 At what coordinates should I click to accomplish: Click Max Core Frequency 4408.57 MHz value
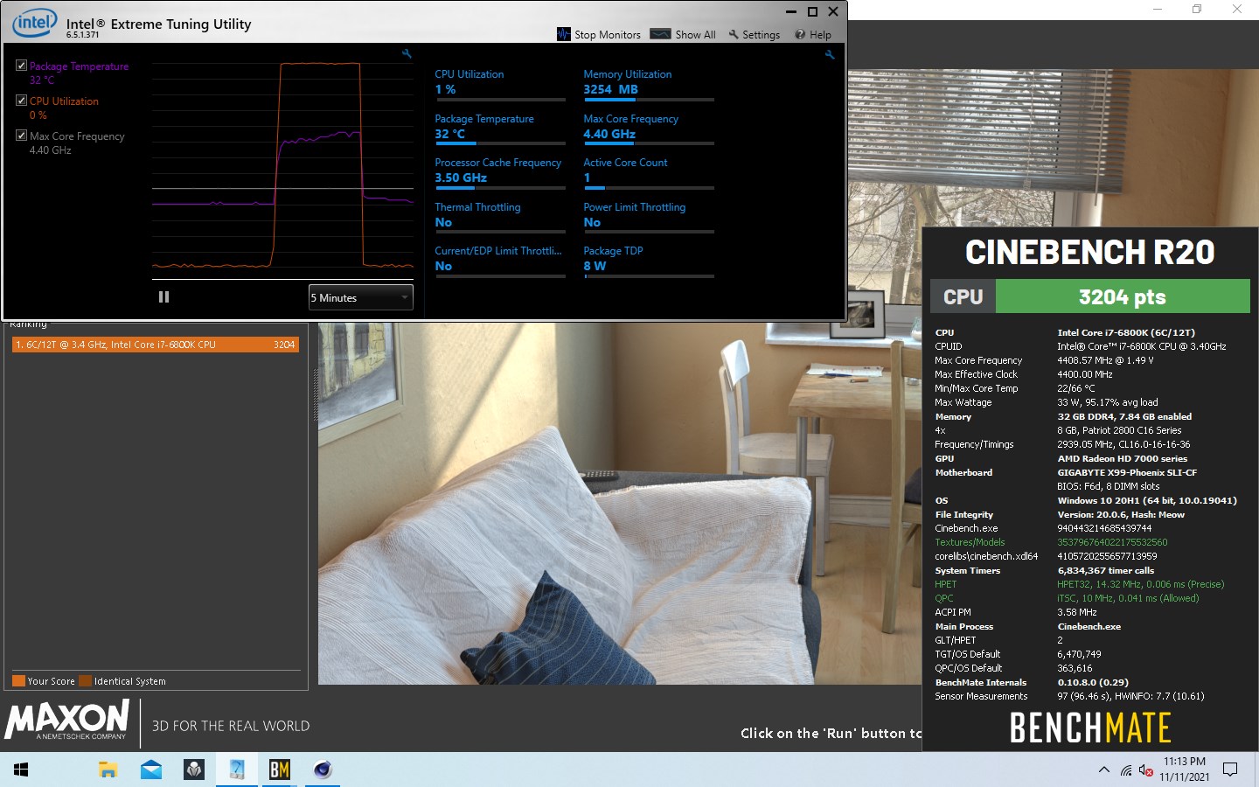click(1105, 360)
